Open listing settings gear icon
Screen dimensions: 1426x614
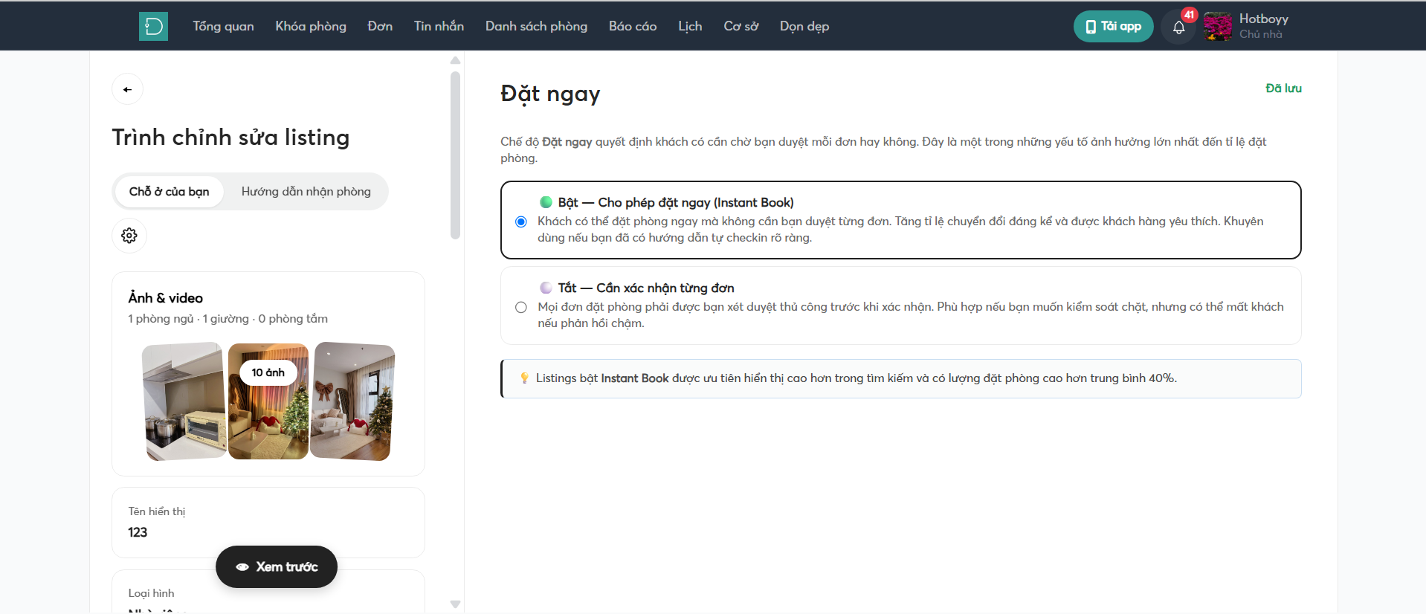tap(129, 236)
